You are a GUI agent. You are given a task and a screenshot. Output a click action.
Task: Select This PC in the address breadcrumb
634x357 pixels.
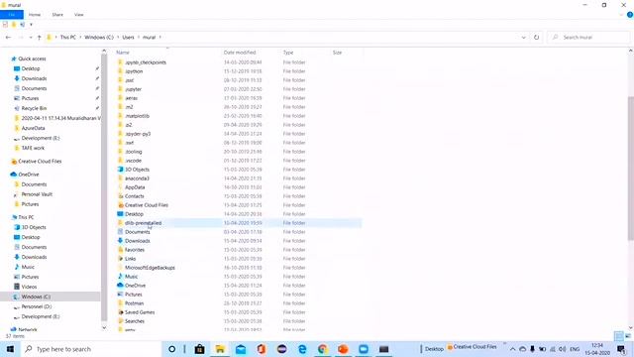coord(68,38)
